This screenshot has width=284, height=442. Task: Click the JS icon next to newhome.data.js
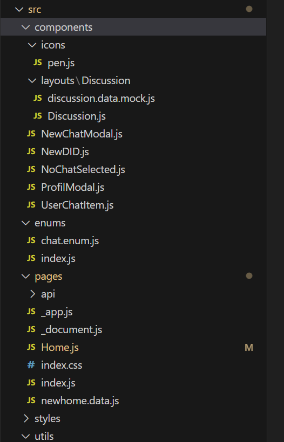[x=31, y=400]
